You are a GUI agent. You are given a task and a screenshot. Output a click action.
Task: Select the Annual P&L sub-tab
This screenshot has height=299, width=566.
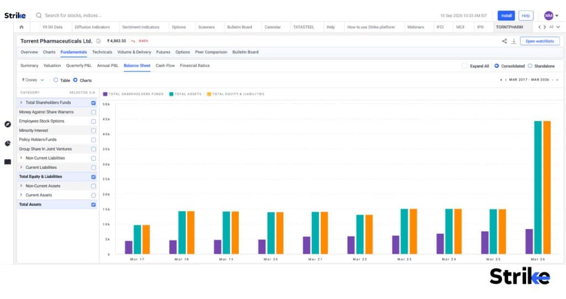point(108,66)
